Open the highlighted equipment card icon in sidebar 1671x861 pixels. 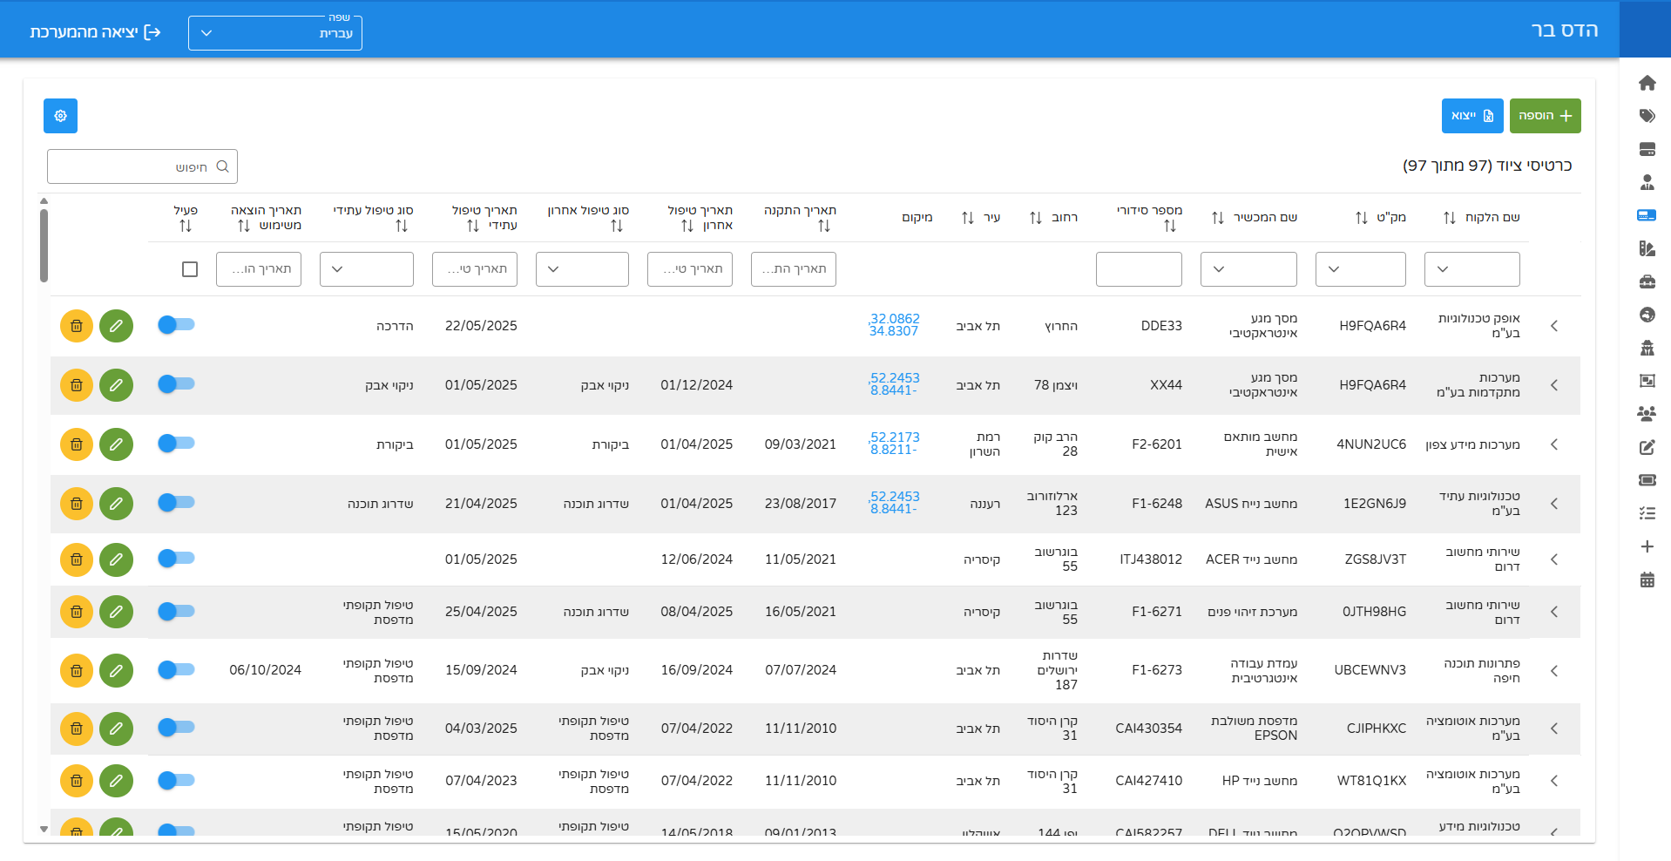(1647, 215)
